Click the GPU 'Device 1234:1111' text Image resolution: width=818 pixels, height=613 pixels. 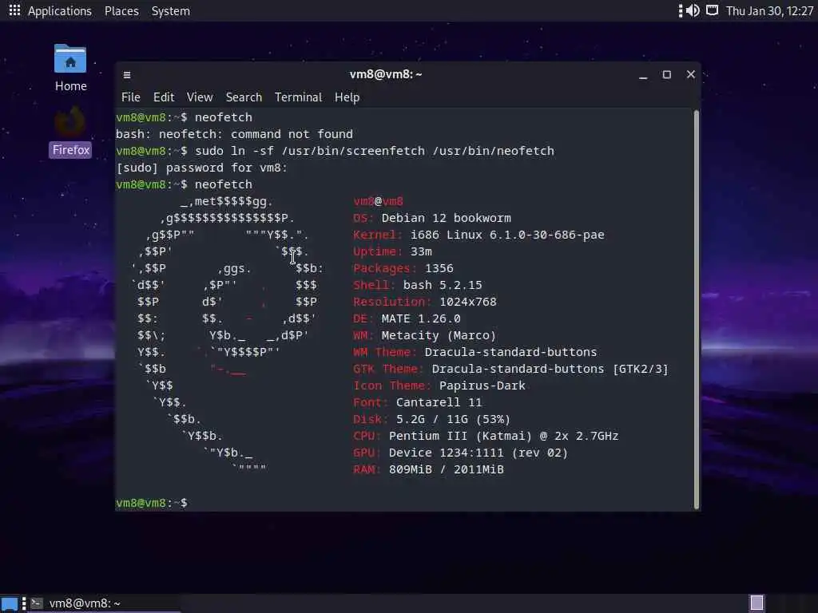point(446,453)
